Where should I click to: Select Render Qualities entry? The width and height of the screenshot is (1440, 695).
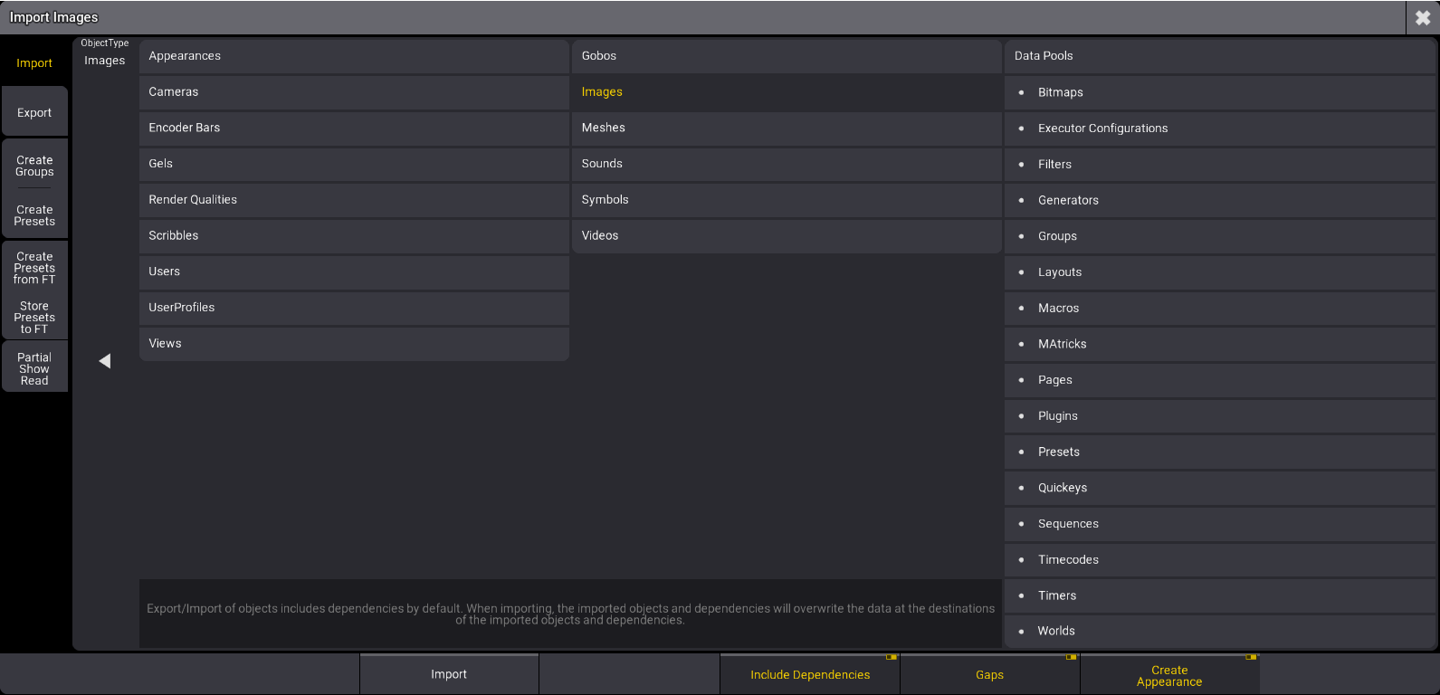click(x=353, y=200)
